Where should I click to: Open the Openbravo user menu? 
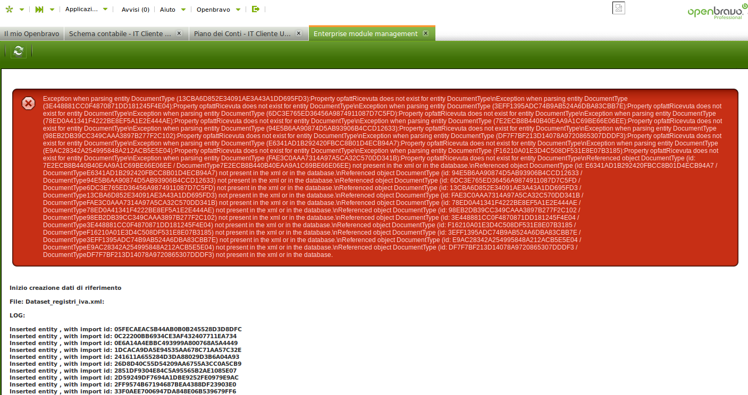click(x=213, y=10)
